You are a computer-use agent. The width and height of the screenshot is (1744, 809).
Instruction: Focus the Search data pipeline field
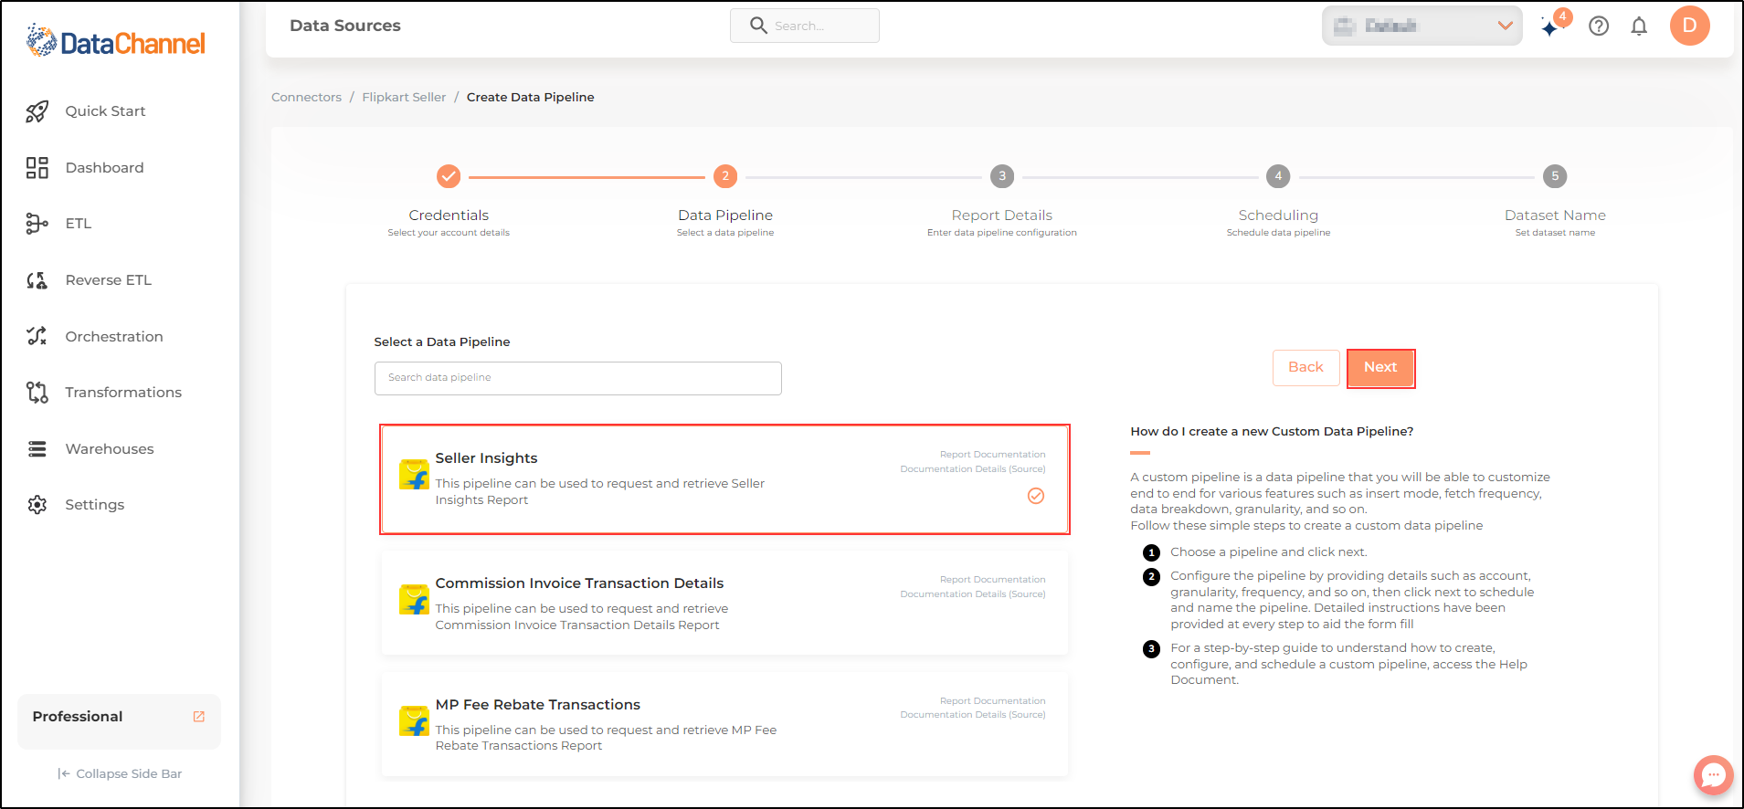tap(577, 378)
